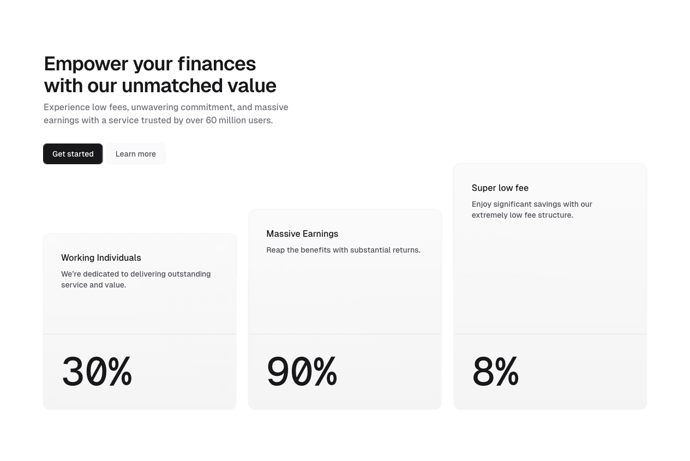Click the "Empower your finances" heading line

coord(150,64)
